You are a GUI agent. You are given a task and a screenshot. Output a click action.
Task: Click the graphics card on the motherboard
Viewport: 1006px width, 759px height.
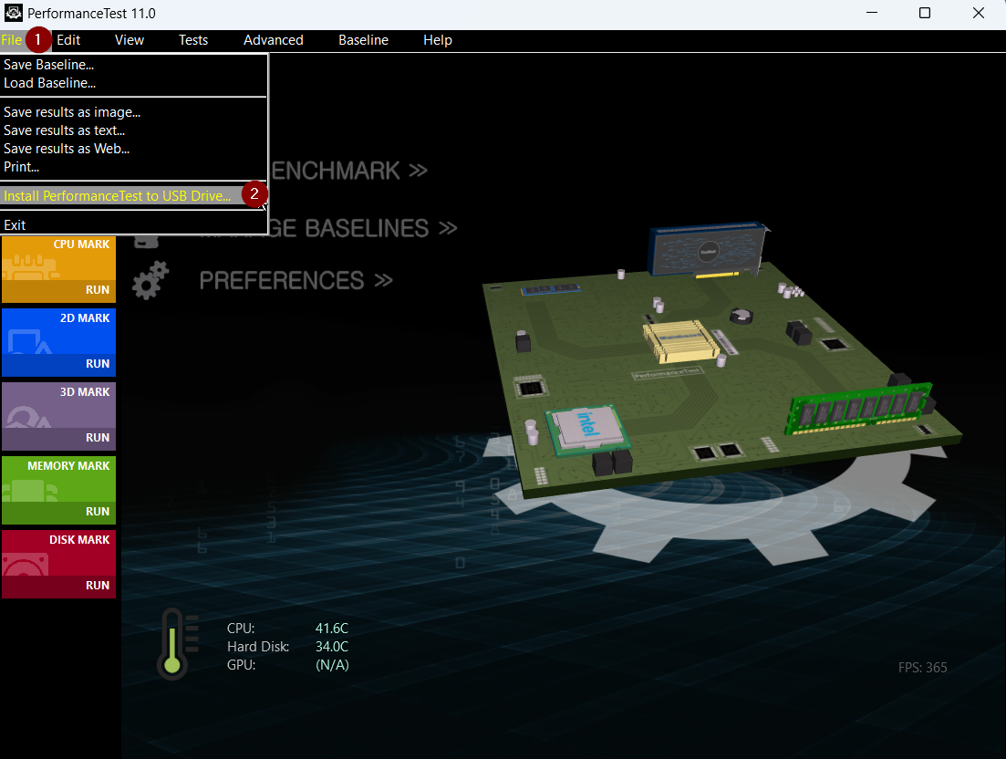(709, 250)
